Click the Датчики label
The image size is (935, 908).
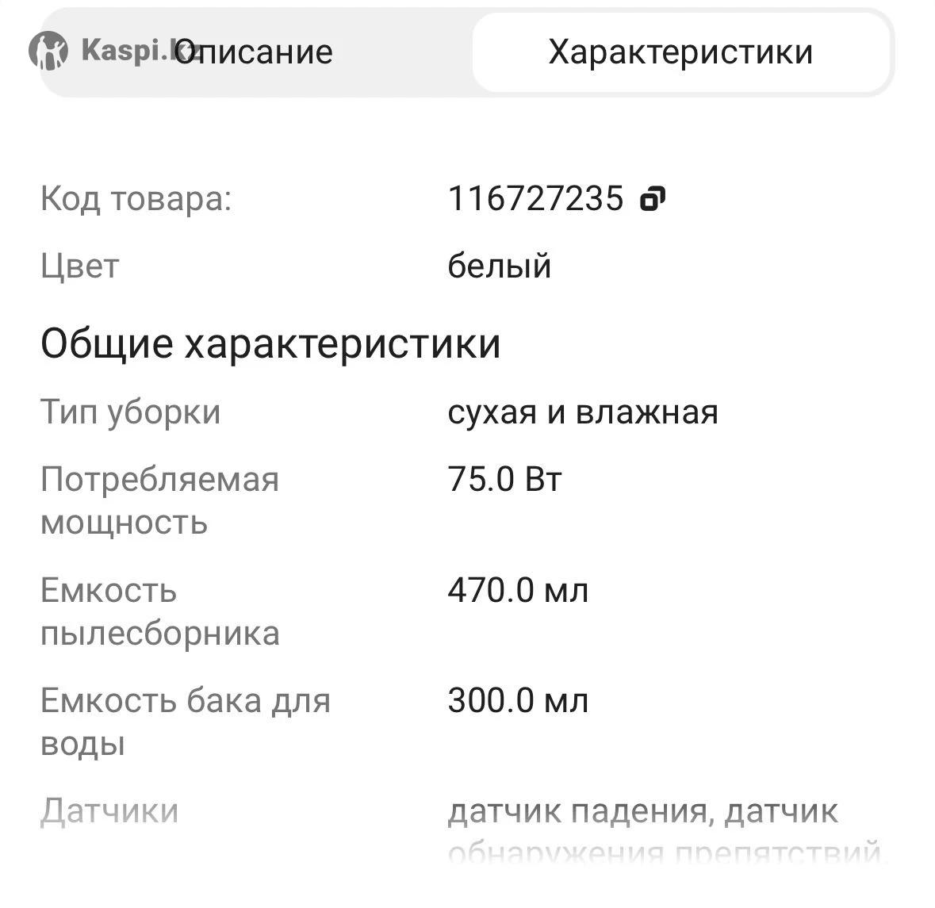[x=109, y=811]
